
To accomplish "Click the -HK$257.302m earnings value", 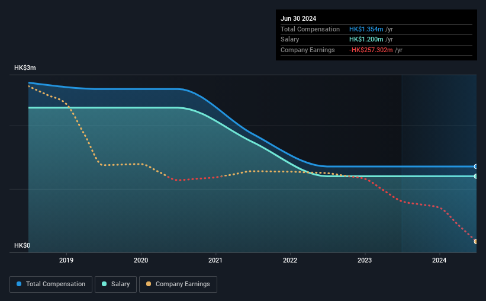I will 371,50.
